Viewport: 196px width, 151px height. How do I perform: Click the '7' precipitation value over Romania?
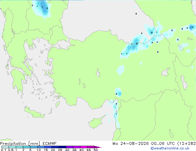pos(42,7)
